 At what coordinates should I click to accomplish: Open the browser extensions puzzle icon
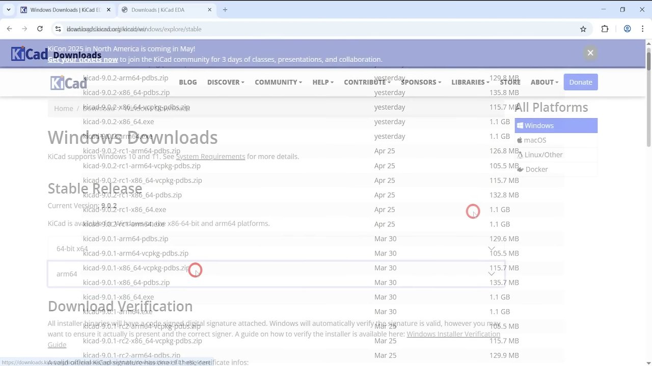coord(605,29)
